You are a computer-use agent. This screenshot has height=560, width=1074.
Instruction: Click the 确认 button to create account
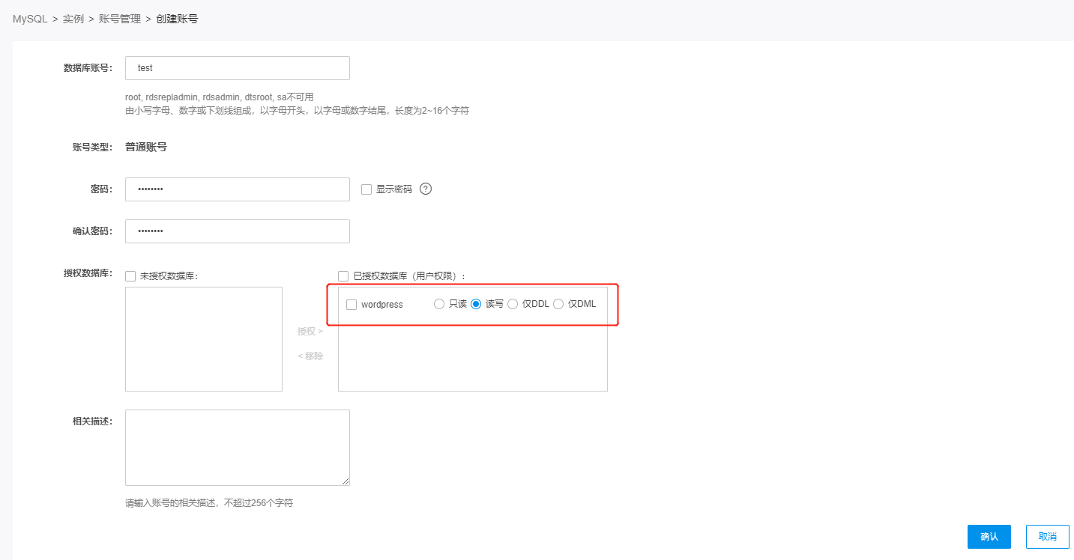pyautogui.click(x=989, y=536)
